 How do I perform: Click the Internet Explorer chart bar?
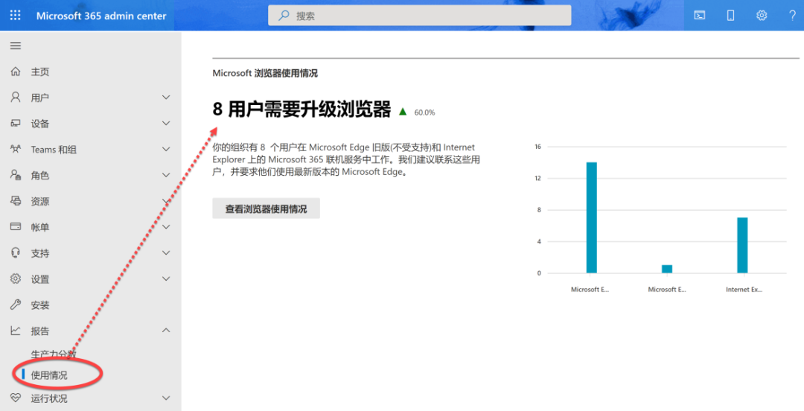742,245
